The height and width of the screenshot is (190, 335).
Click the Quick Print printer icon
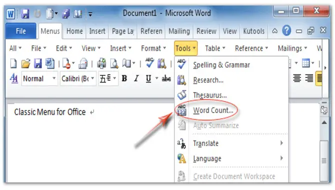click(101, 63)
